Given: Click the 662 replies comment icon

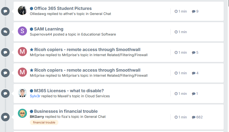Looking at the screenshot, I should 194,117.
